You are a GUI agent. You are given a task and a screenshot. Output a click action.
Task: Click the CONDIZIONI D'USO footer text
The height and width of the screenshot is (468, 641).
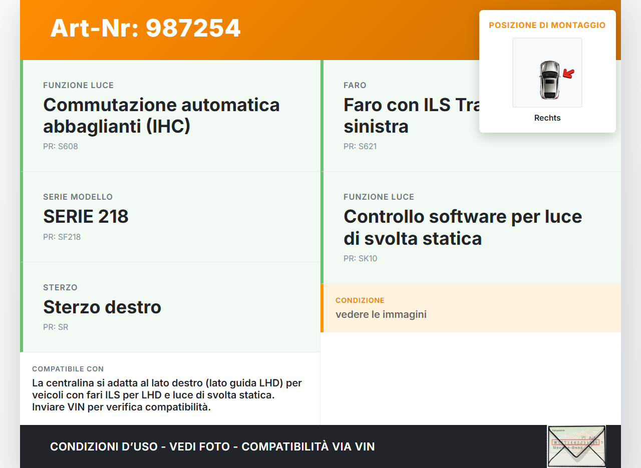point(212,446)
